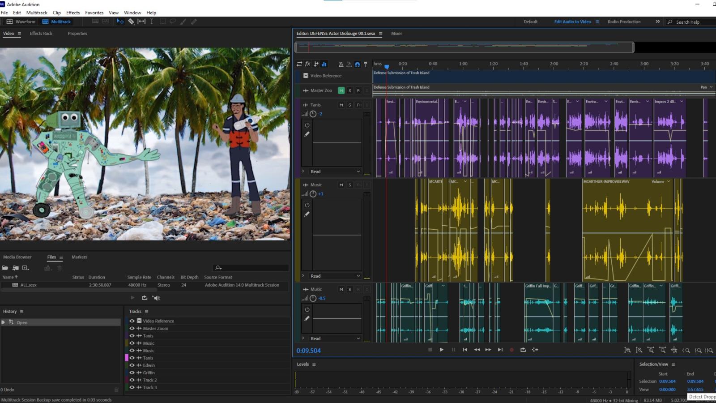Image resolution: width=716 pixels, height=403 pixels.
Task: Solo the Master Zoo track
Action: [x=350, y=90]
